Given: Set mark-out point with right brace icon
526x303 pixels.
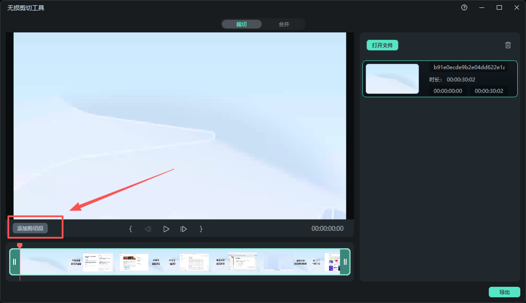Looking at the screenshot, I should pos(201,229).
